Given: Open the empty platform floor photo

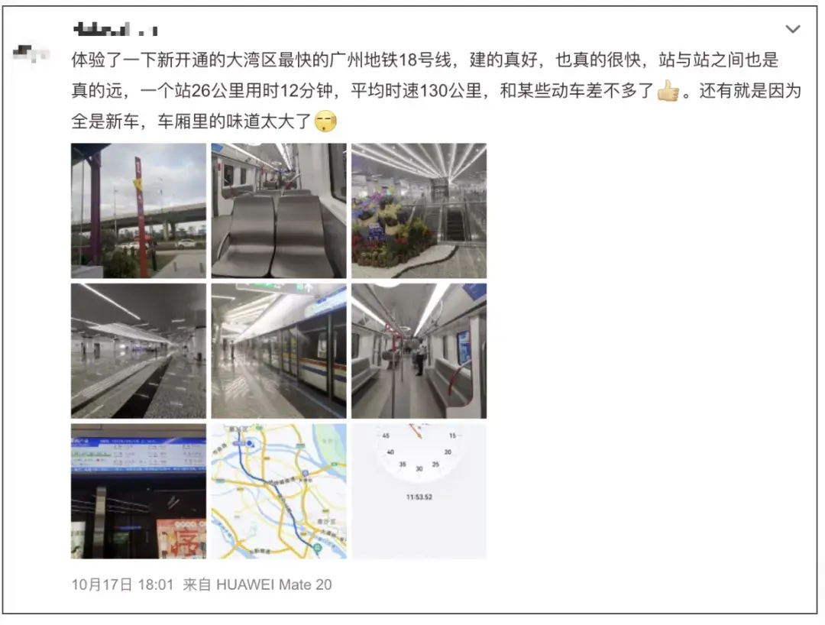Looking at the screenshot, I should pos(138,351).
